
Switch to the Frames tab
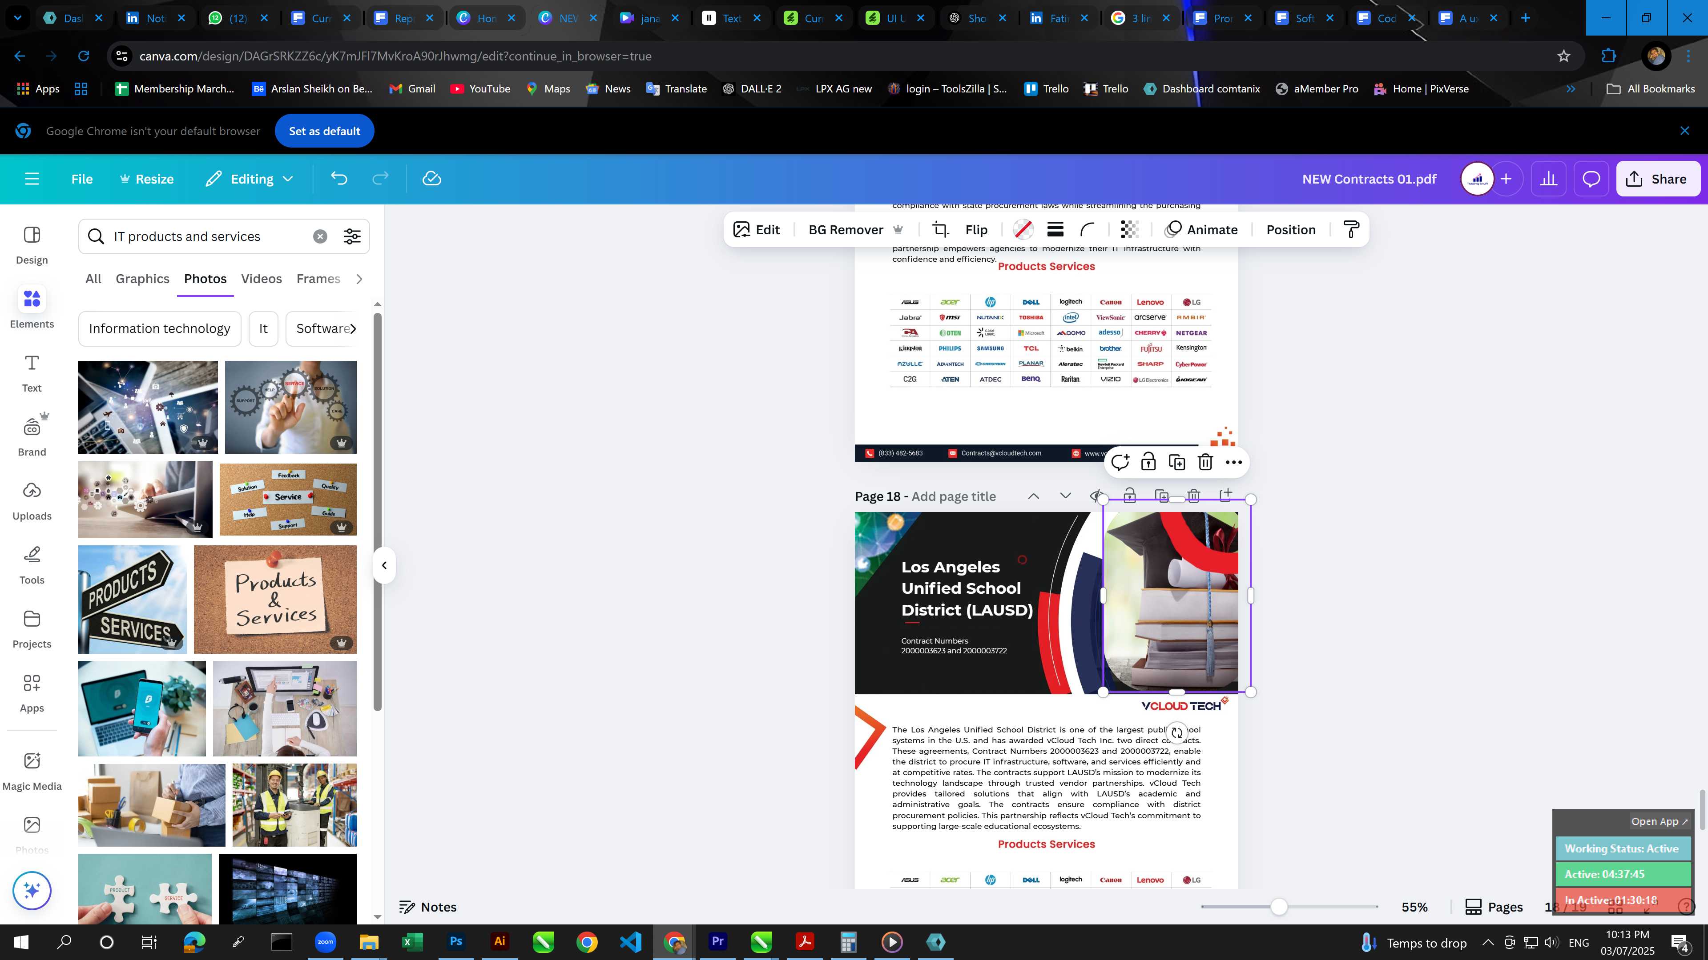(318, 279)
